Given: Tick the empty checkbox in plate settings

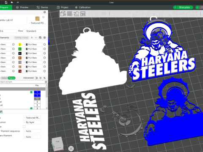Looking at the screenshot, I should click(x=24, y=127).
